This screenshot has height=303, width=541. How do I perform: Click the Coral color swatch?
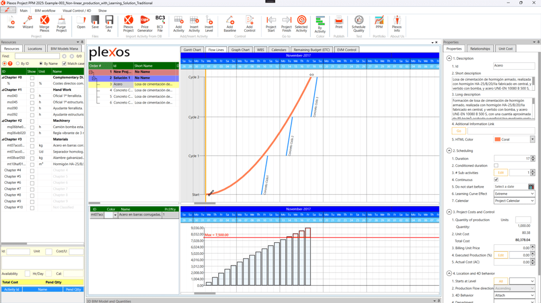(x=498, y=139)
